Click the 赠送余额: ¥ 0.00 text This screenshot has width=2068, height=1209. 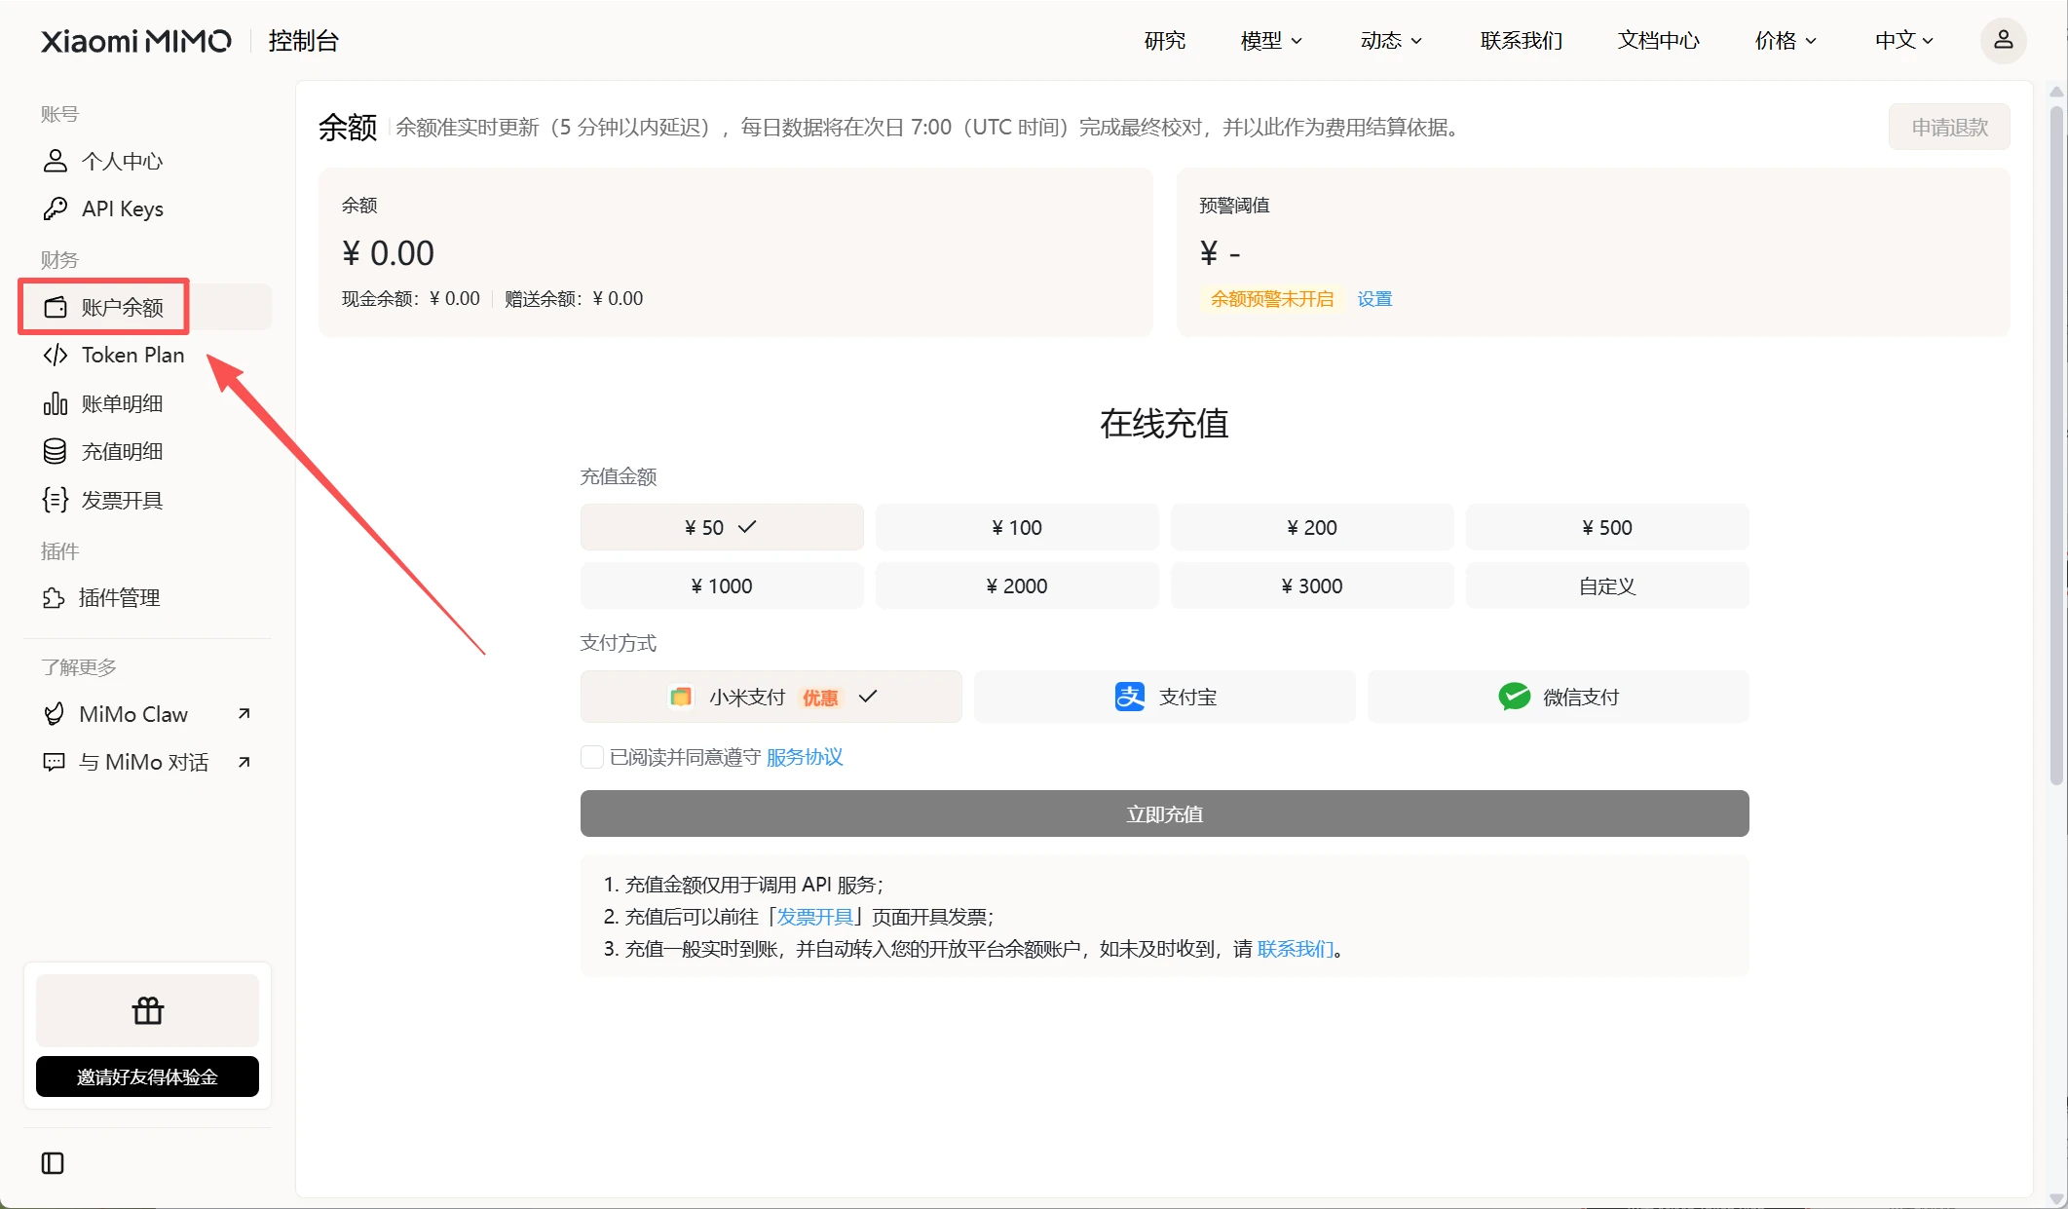574,299
